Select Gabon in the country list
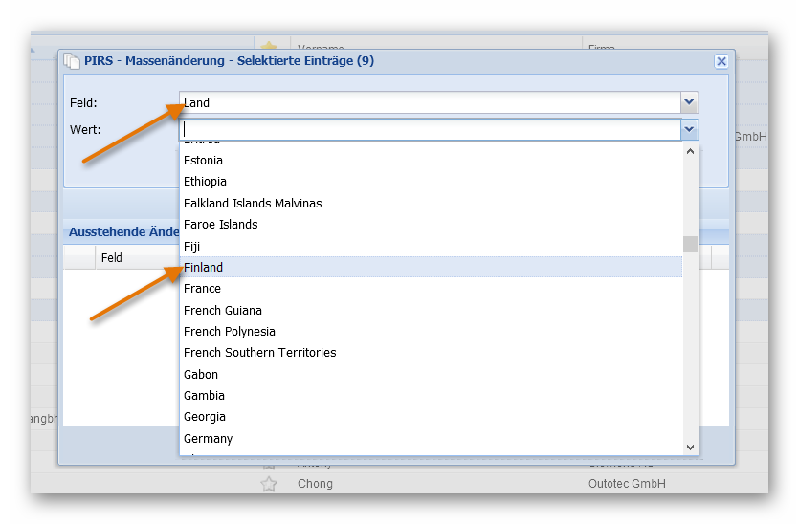 201,375
